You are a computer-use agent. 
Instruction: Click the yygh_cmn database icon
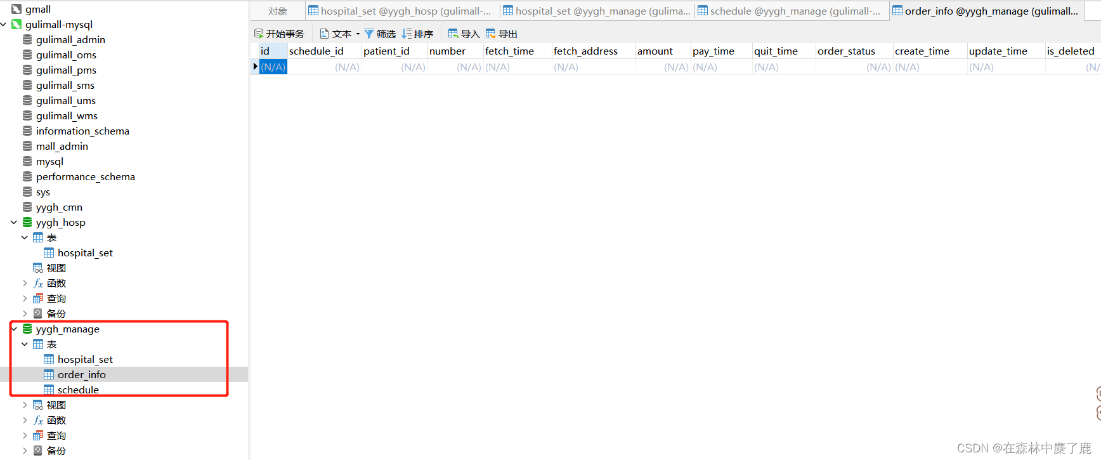pyautogui.click(x=27, y=207)
